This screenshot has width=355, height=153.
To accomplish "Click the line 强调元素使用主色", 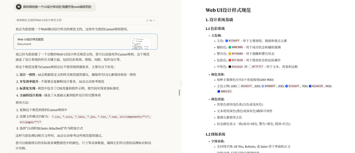I will click(x=229, y=117).
